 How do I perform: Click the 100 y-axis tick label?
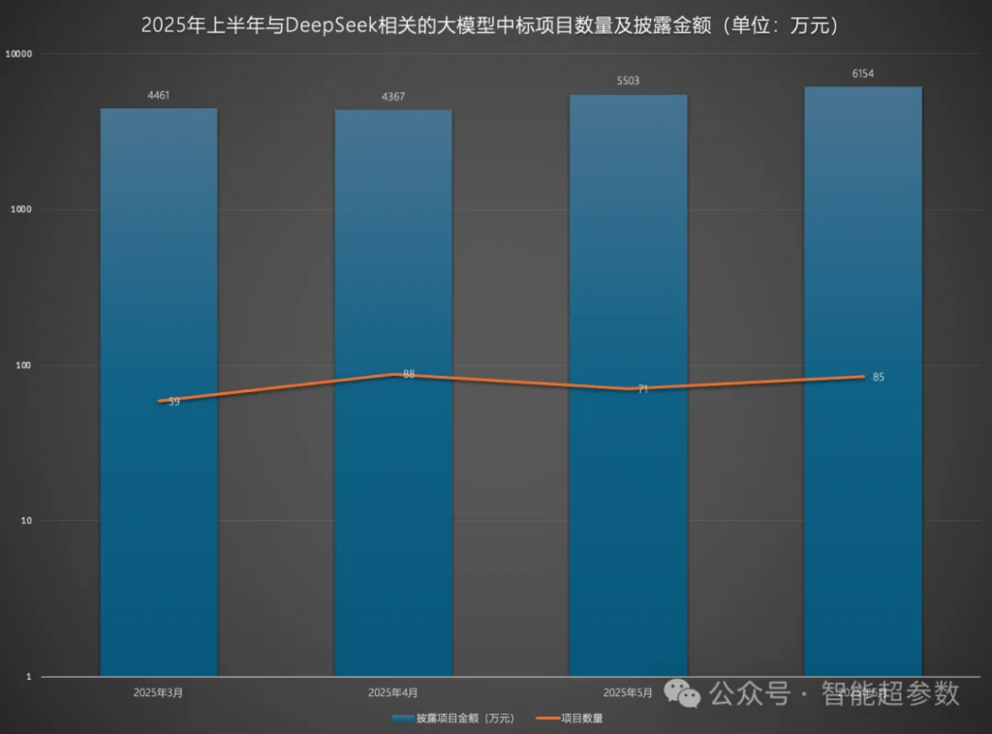23,365
